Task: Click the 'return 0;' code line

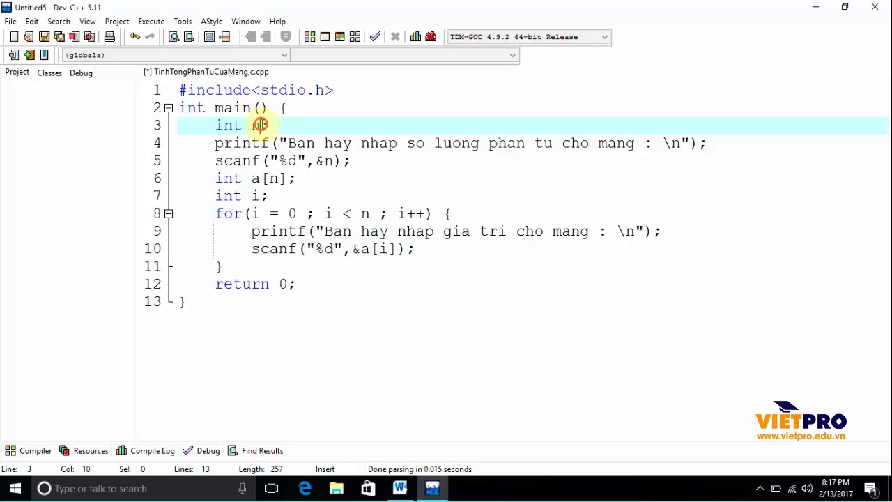Action: click(x=255, y=284)
